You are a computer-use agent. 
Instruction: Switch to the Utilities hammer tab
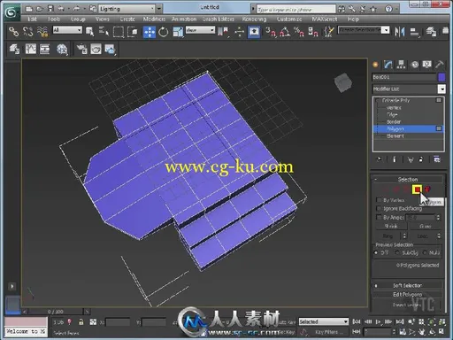point(440,65)
